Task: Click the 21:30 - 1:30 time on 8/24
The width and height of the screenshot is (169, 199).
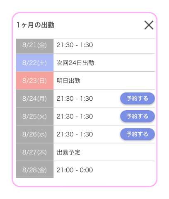Action: [75, 99]
